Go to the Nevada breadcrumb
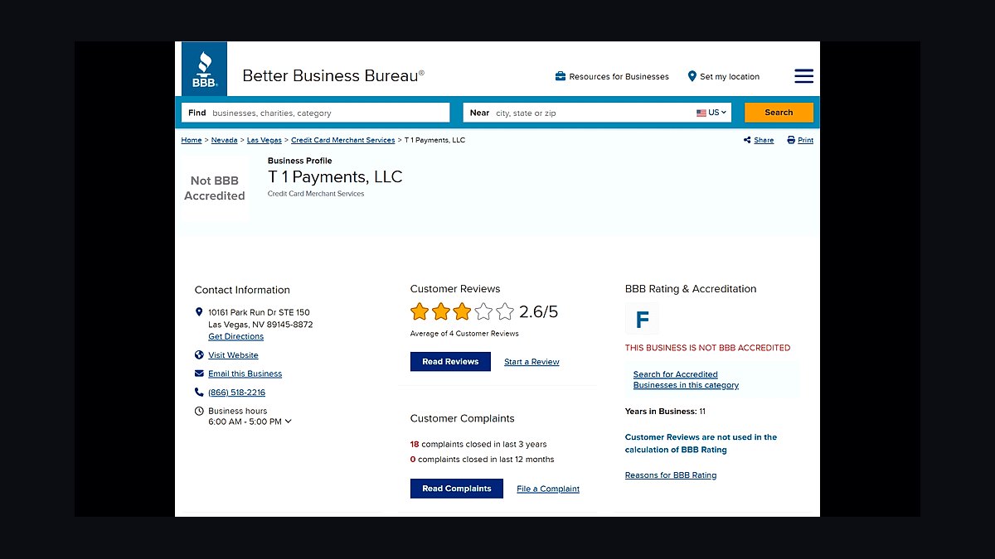Image resolution: width=995 pixels, height=559 pixels. (x=224, y=140)
